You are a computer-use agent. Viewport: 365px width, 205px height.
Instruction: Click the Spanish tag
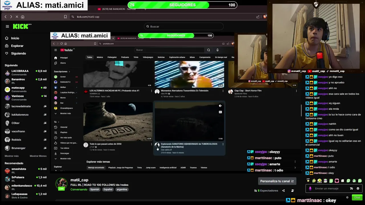pyautogui.click(x=95, y=189)
